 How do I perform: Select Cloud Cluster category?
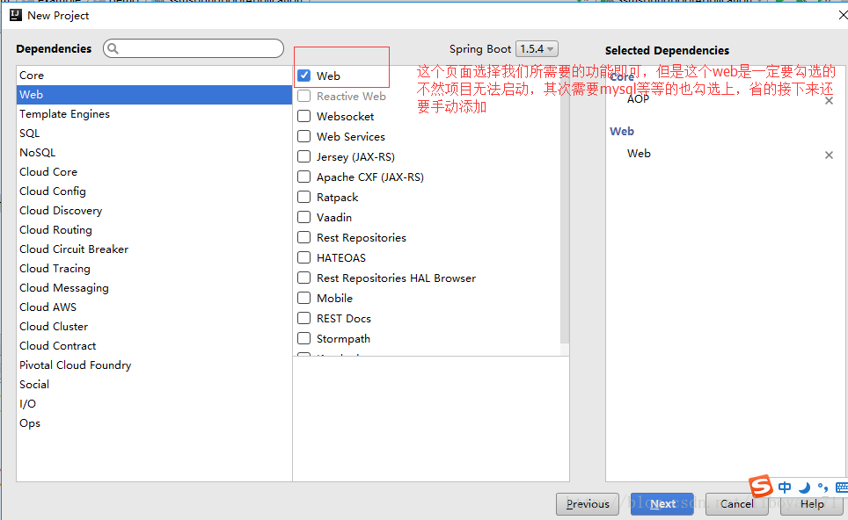(154, 327)
